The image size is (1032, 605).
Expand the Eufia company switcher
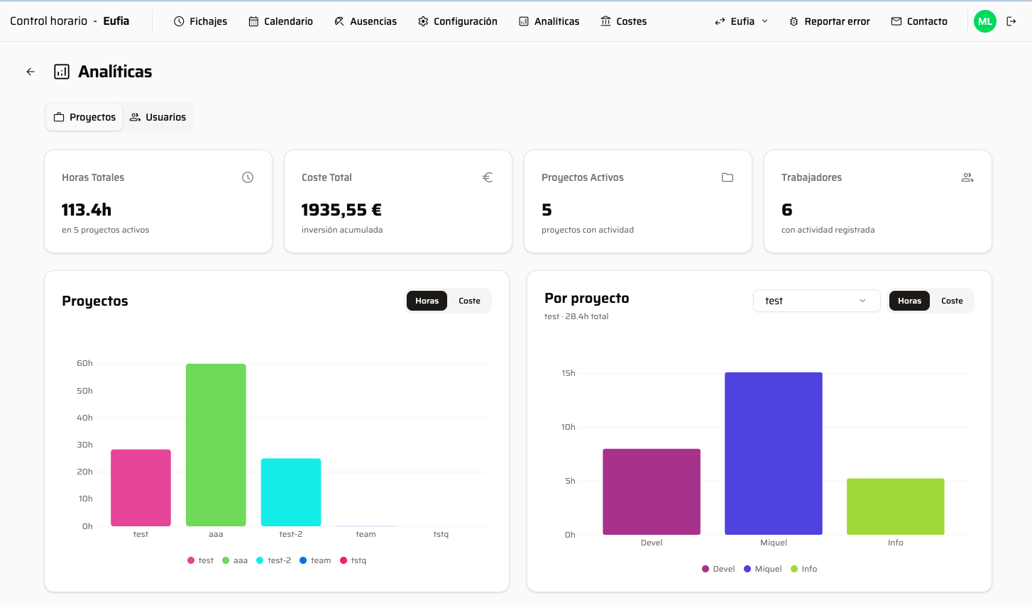pyautogui.click(x=740, y=21)
